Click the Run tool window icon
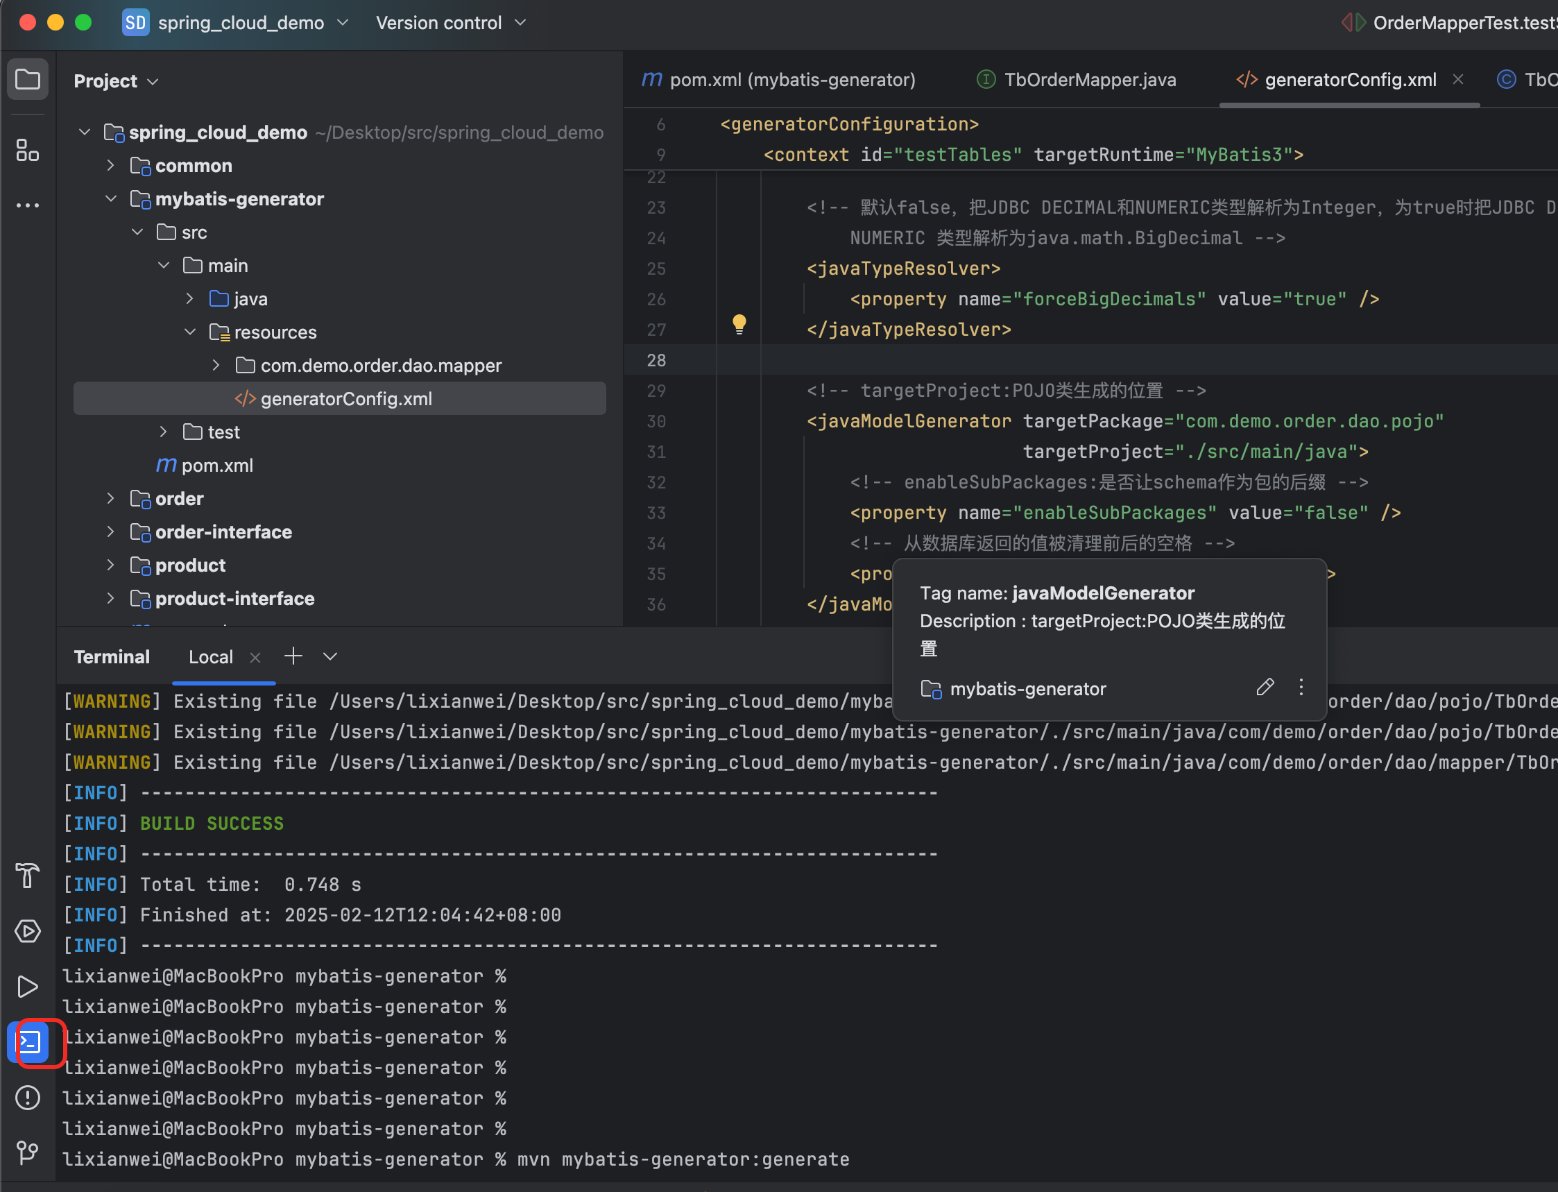The image size is (1558, 1192). point(28,986)
